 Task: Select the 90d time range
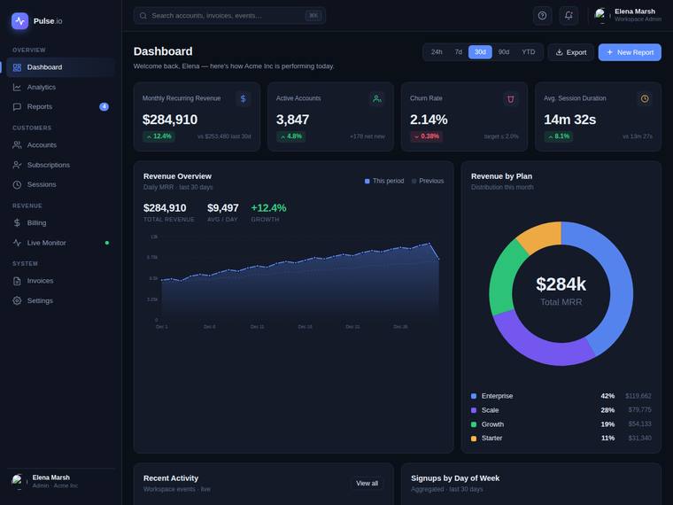click(x=504, y=52)
